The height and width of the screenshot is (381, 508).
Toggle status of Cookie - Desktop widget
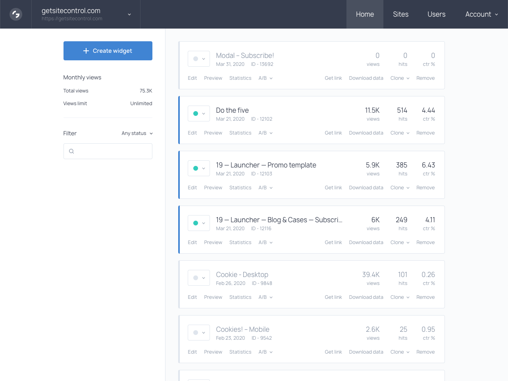coord(199,278)
